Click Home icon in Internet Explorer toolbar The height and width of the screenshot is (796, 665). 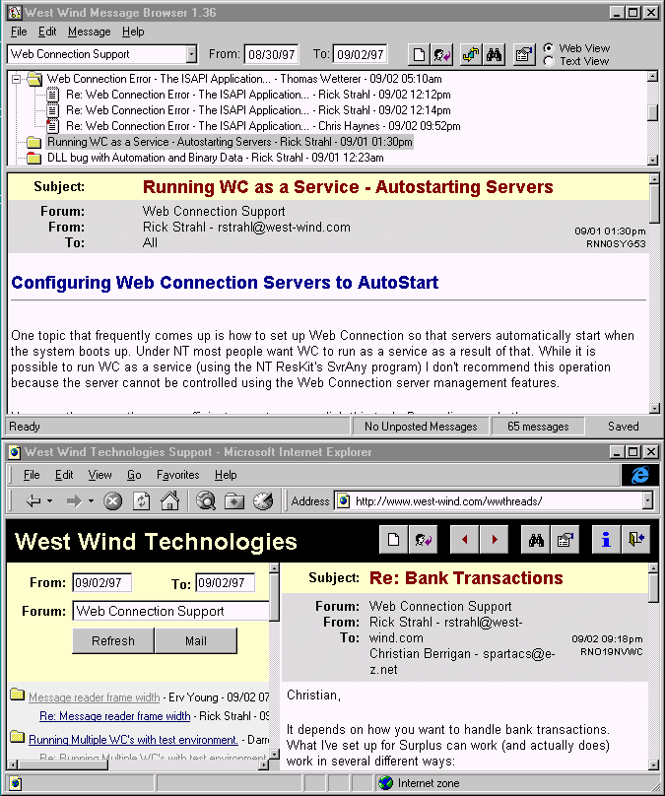[170, 501]
